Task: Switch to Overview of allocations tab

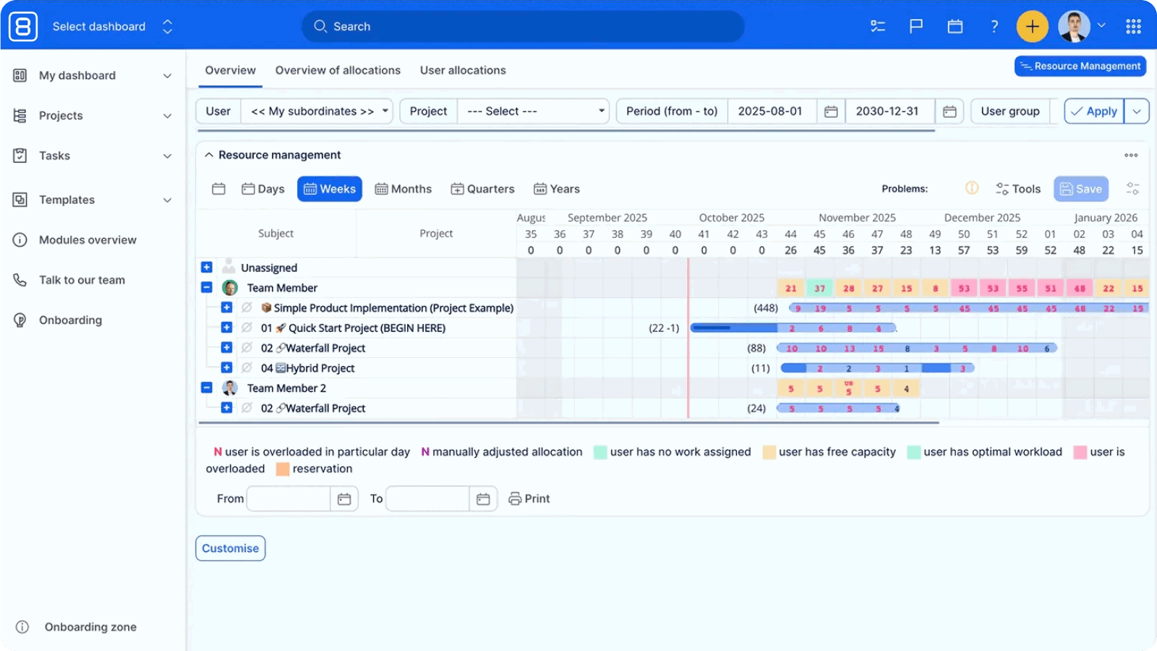Action: [x=338, y=70]
